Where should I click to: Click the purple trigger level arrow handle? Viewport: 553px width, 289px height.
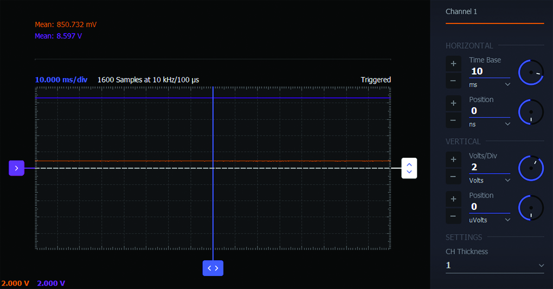17,168
